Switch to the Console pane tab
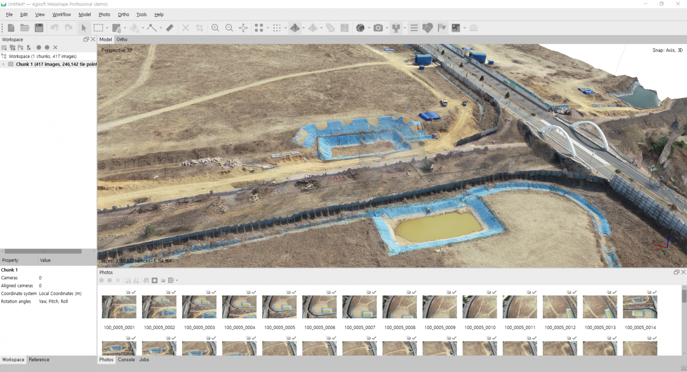 pyautogui.click(x=126, y=360)
